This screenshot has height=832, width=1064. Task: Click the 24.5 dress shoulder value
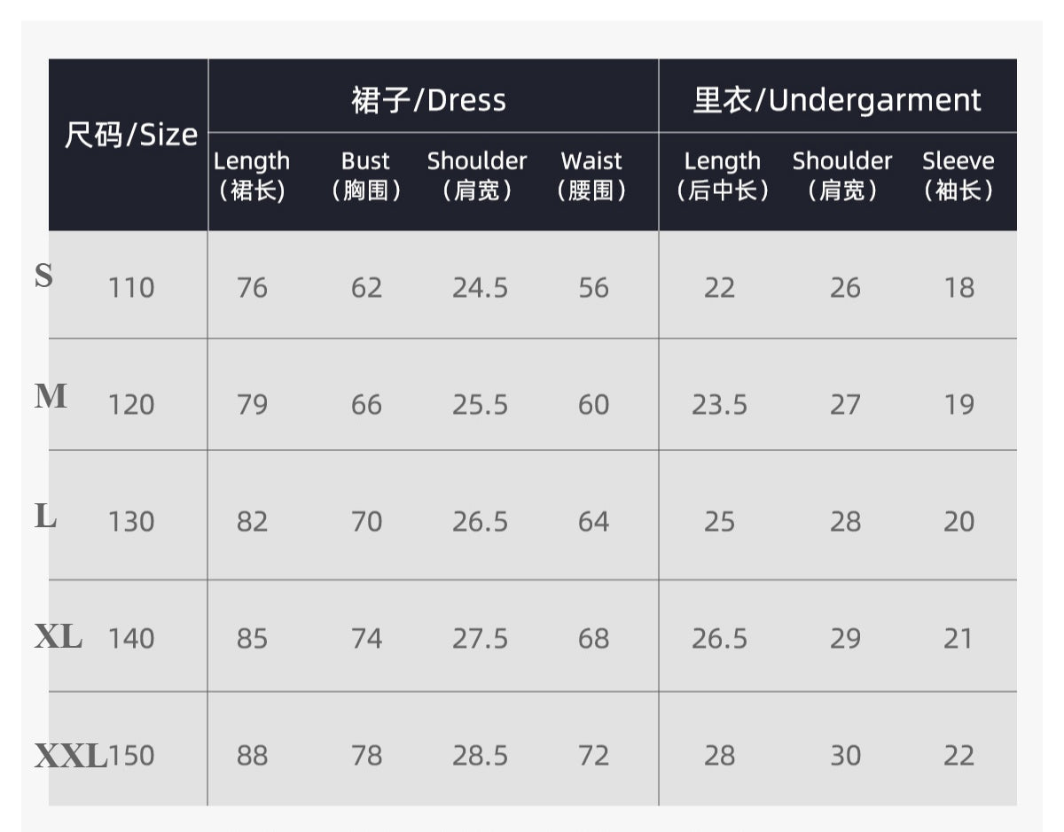480,288
